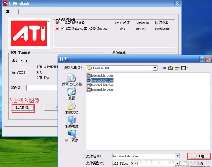Click the grayed-out 程序 button
Image resolution: width=212 pixels, height=167 pixels.
(x=51, y=108)
